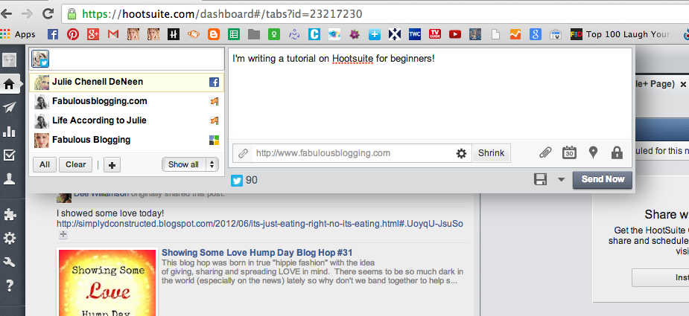Image resolution: width=689 pixels, height=316 pixels.
Task: Open the Help question mark icon
Action: pos(9,286)
